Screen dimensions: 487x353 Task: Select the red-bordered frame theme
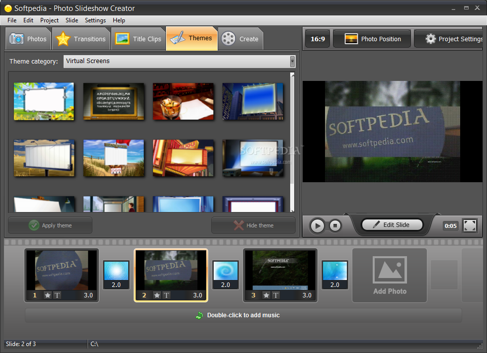click(253, 204)
